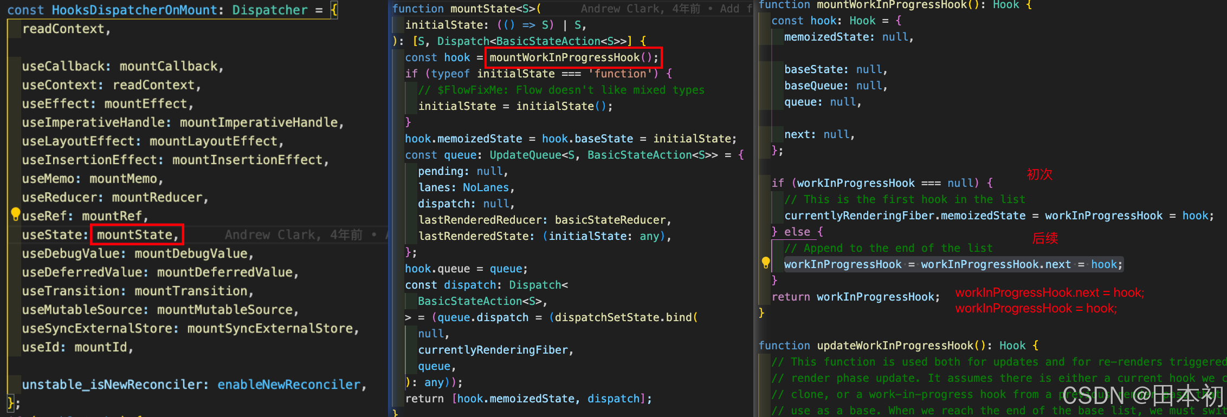The width and height of the screenshot is (1227, 417).
Task: Click mountState in the useState entry
Action: (x=134, y=234)
